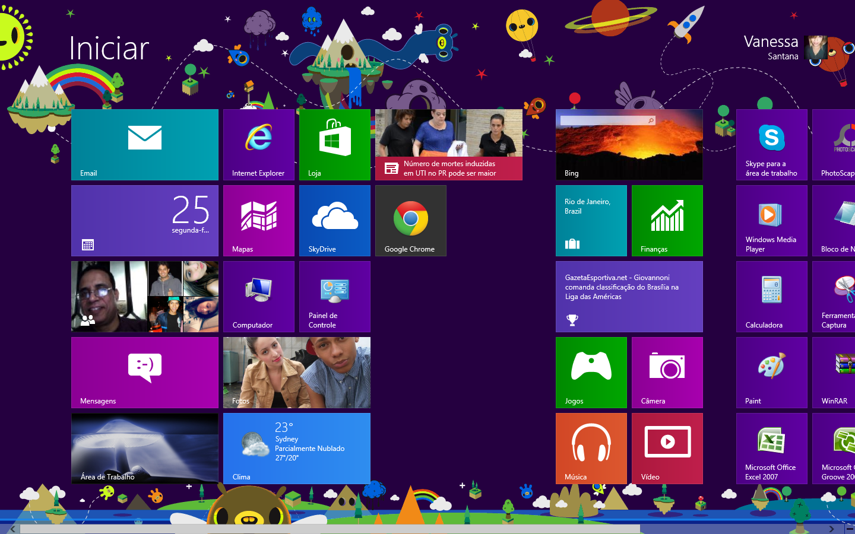
Task: Open the Mensagens tile
Action: point(145,373)
